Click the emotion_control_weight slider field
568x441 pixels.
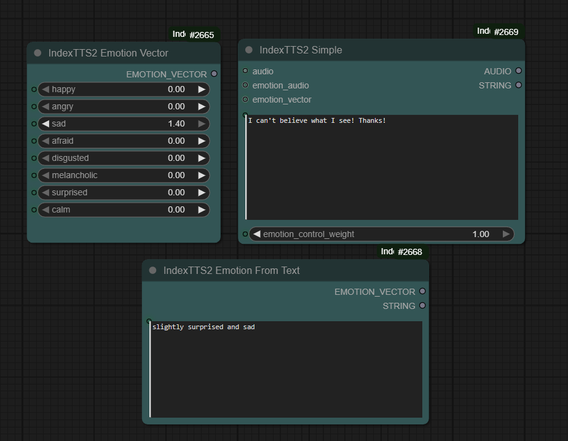pos(381,234)
